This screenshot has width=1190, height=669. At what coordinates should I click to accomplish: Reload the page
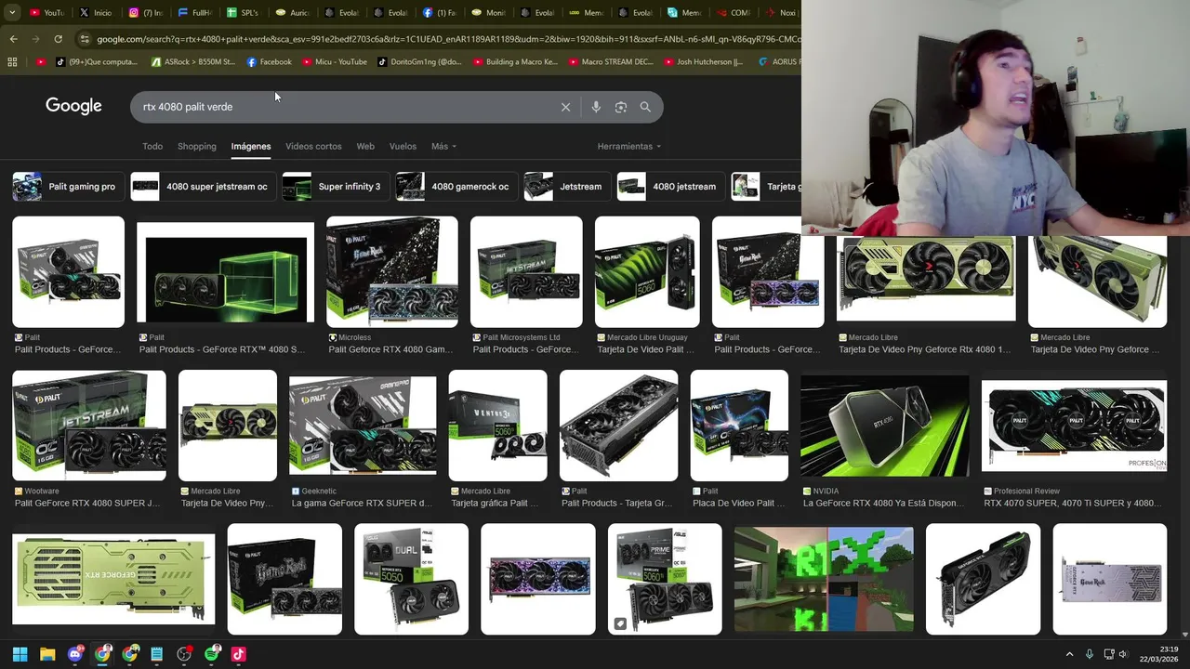(58, 39)
